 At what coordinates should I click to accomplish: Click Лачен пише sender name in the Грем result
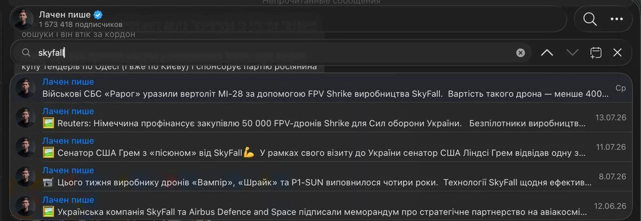coord(68,141)
